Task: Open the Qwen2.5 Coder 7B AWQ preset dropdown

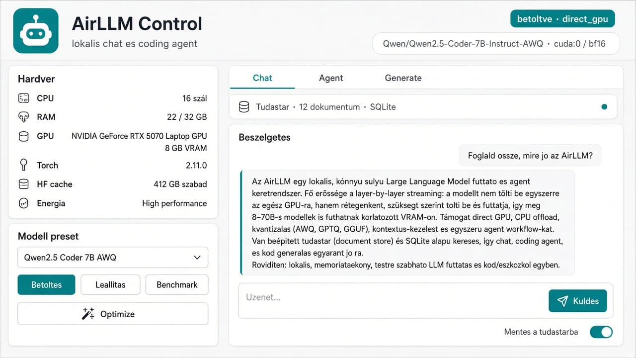Action: click(x=113, y=258)
